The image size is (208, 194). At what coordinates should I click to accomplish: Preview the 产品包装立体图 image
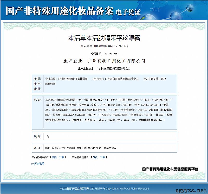[x=95, y=157]
